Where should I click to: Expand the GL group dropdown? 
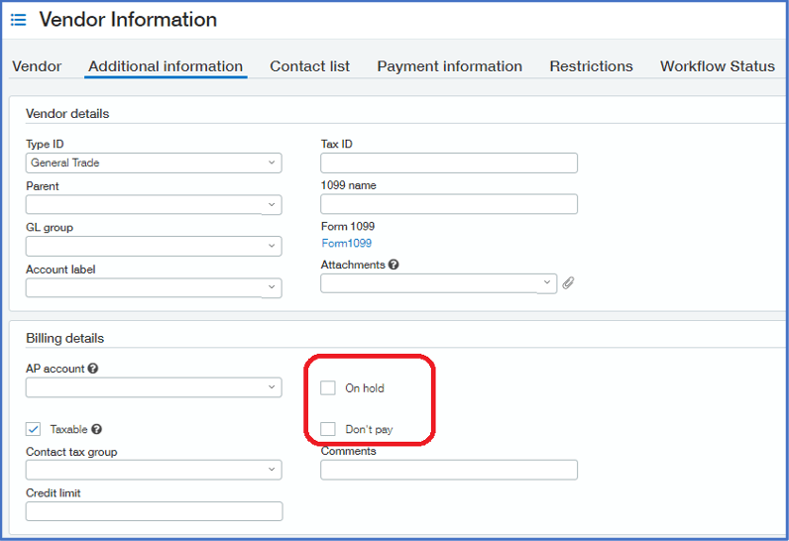pos(154,246)
